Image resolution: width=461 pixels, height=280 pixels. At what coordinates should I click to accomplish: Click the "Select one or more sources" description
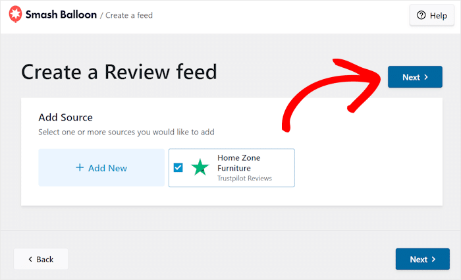(x=126, y=132)
